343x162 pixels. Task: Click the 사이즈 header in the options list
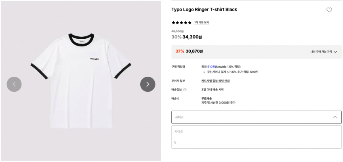[x=179, y=132]
